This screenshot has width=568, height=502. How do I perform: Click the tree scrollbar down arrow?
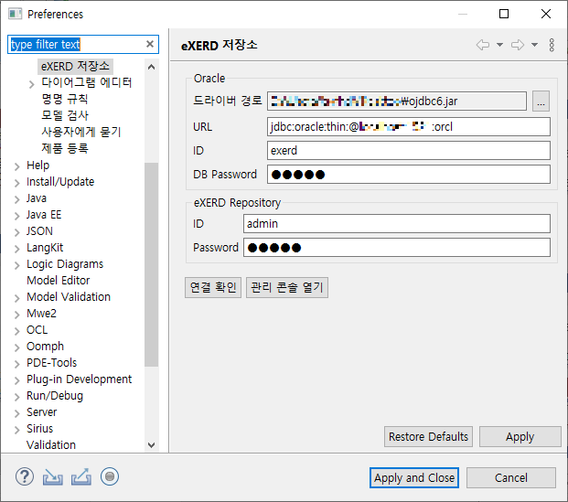[x=152, y=444]
